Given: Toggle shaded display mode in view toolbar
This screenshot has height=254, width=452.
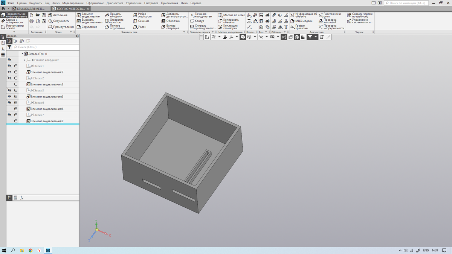Looking at the screenshot, I should pos(243,37).
